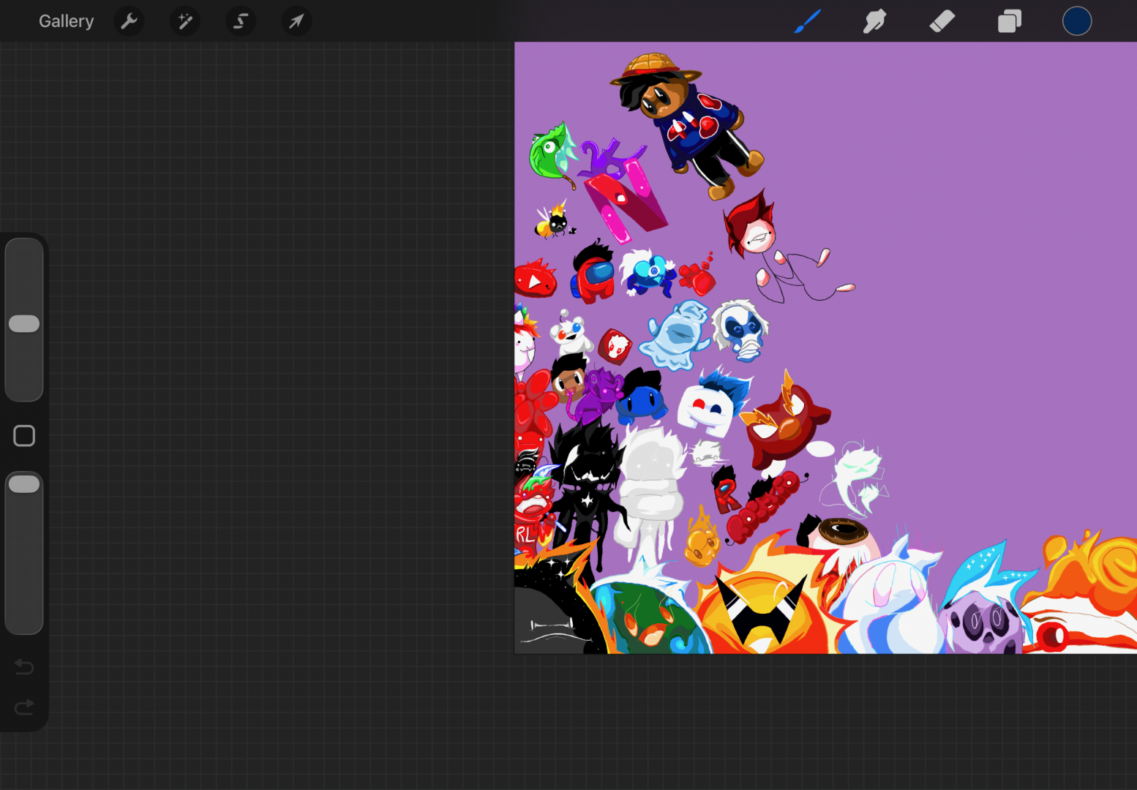Return to the Gallery

pyautogui.click(x=66, y=21)
